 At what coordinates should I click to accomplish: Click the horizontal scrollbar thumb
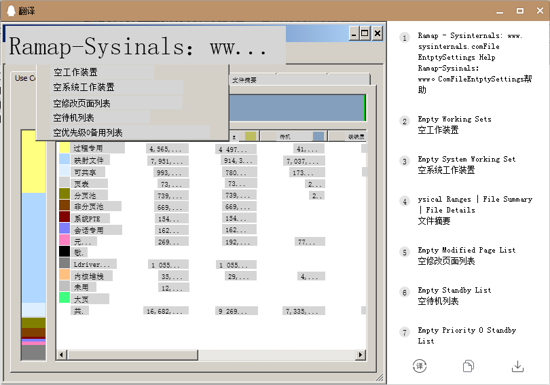[132, 355]
